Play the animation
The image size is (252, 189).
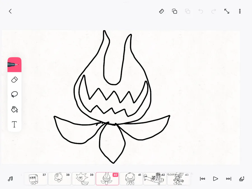pyautogui.click(x=215, y=179)
